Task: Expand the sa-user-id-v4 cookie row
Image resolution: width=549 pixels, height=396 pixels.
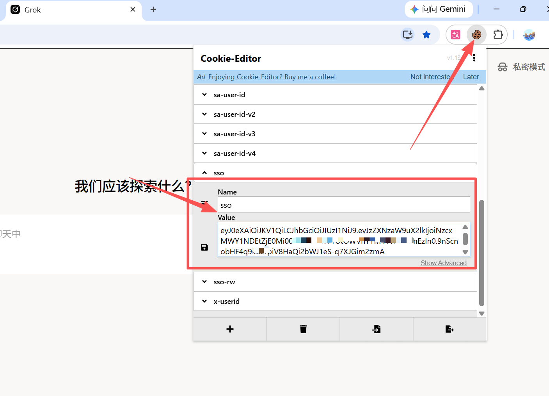Action: [x=335, y=153]
